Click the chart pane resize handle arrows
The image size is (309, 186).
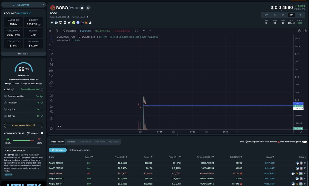178,134
